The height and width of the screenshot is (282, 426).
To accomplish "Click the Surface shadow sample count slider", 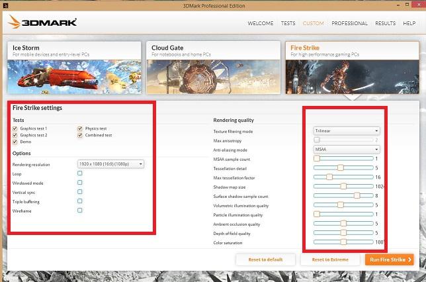I will (x=343, y=195).
